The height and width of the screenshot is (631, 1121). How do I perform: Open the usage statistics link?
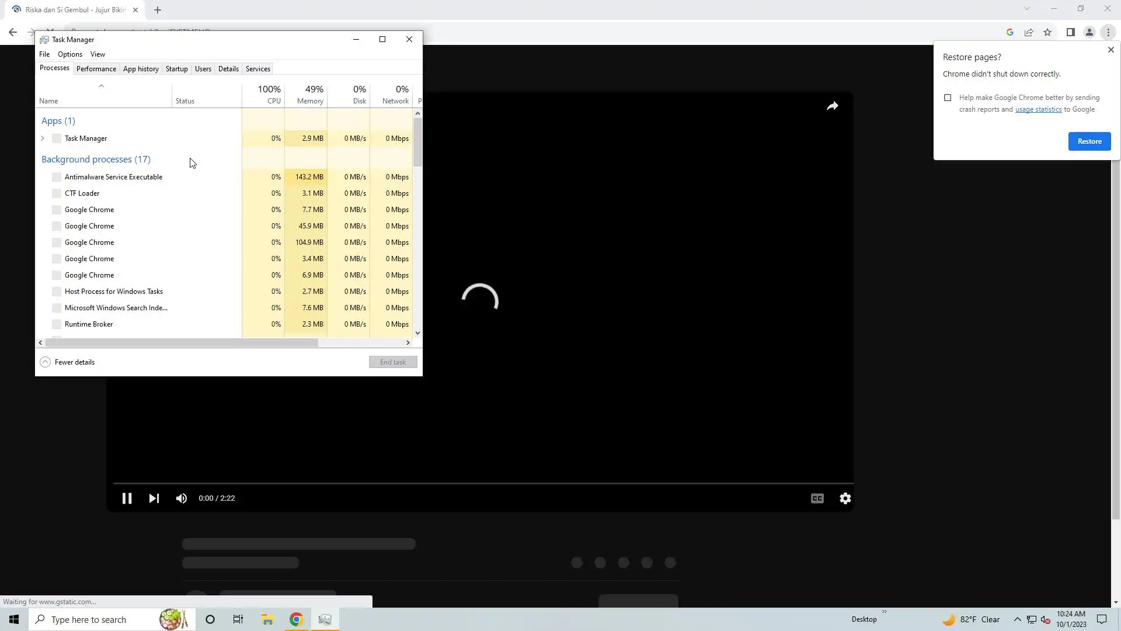point(1038,110)
